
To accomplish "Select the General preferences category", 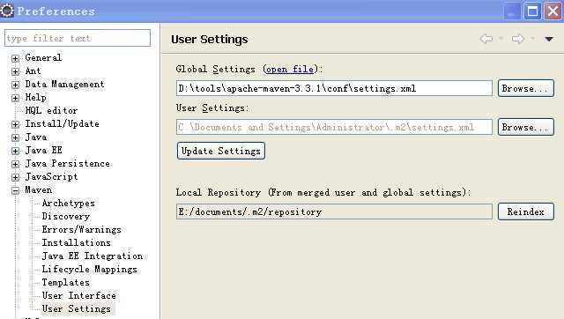I will (x=43, y=57).
